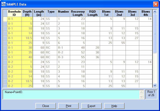Click Blows 4th cell 14 in B-1 row
This screenshot has width=160, height=111.
(146, 19)
